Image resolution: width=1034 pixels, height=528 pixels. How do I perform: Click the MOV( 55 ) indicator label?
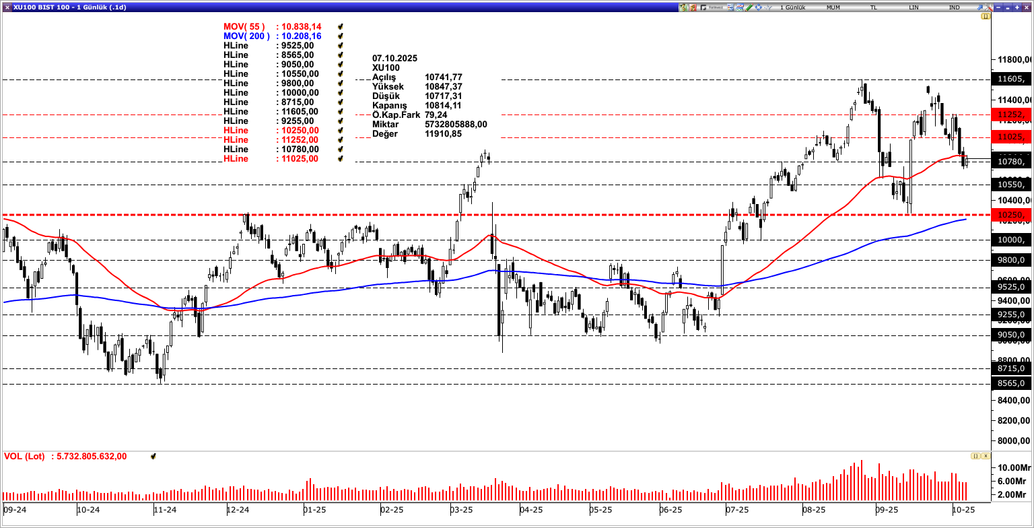pyautogui.click(x=244, y=26)
